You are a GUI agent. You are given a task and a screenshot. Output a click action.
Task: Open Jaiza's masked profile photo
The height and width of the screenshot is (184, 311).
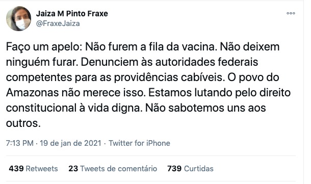coord(18,18)
